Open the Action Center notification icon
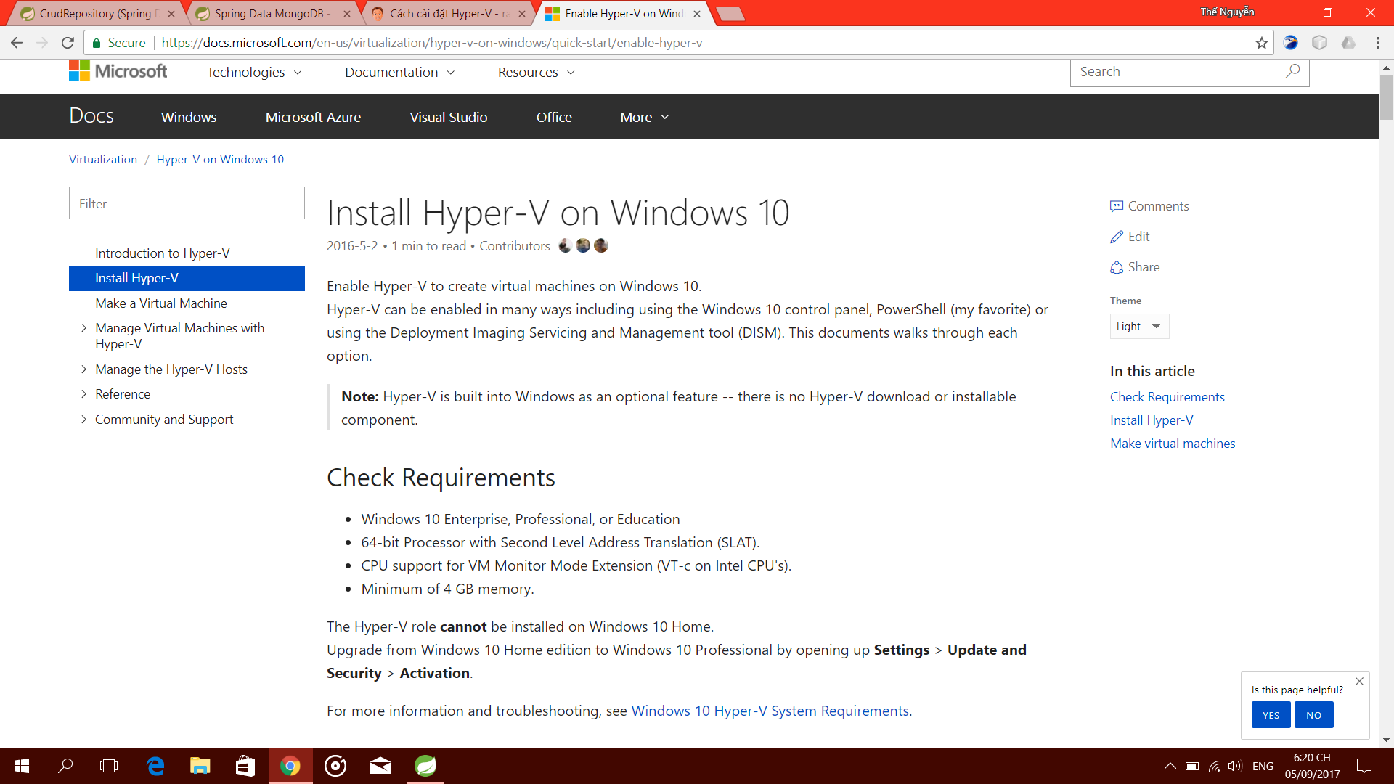The width and height of the screenshot is (1394, 784). click(x=1364, y=766)
